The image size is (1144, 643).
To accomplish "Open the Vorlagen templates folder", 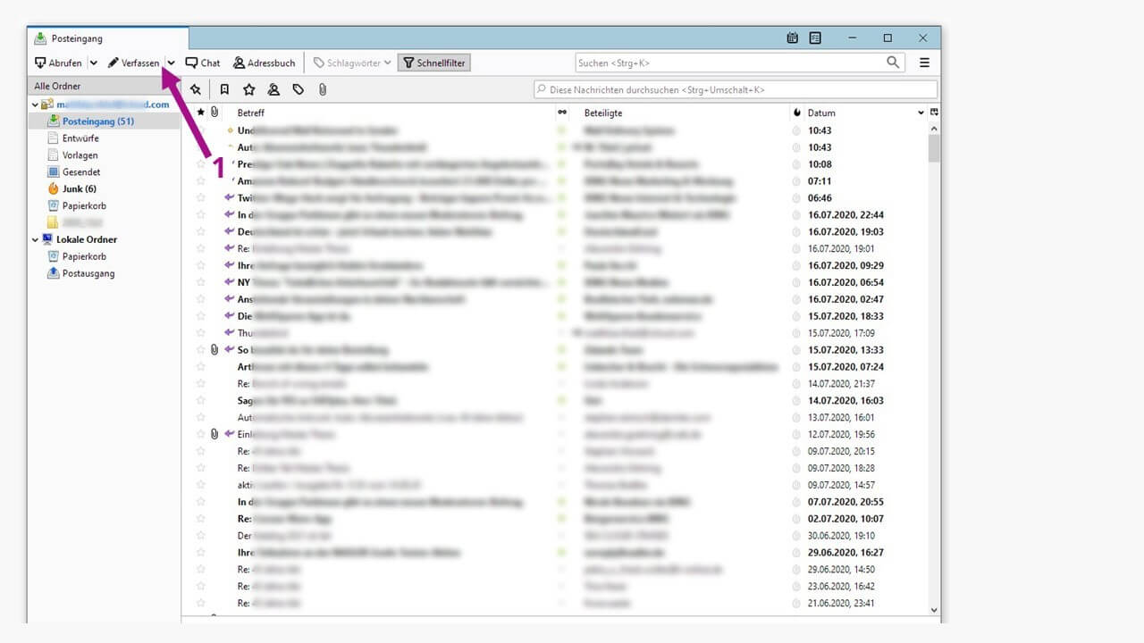I will coord(80,155).
